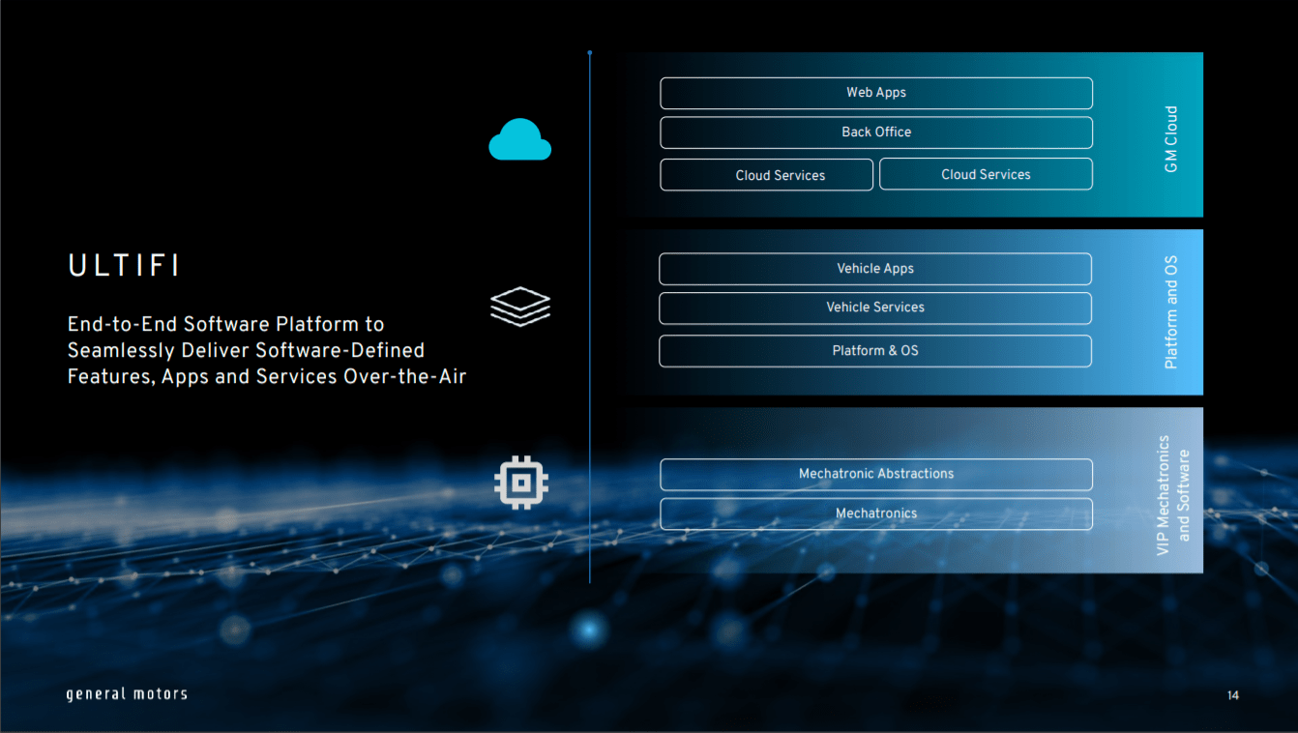Viewport: 1298px width, 733px height.
Task: Click the ULTIFI heading
Action: 124,267
